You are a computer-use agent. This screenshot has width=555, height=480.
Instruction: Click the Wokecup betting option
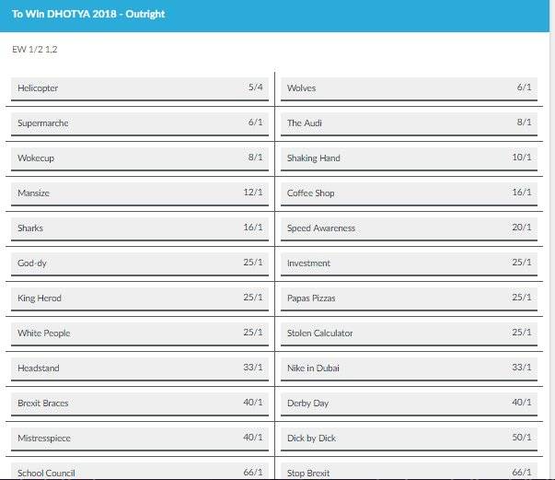coord(140,159)
